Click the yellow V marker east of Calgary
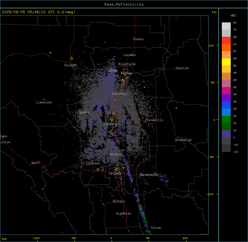 tap(123, 168)
